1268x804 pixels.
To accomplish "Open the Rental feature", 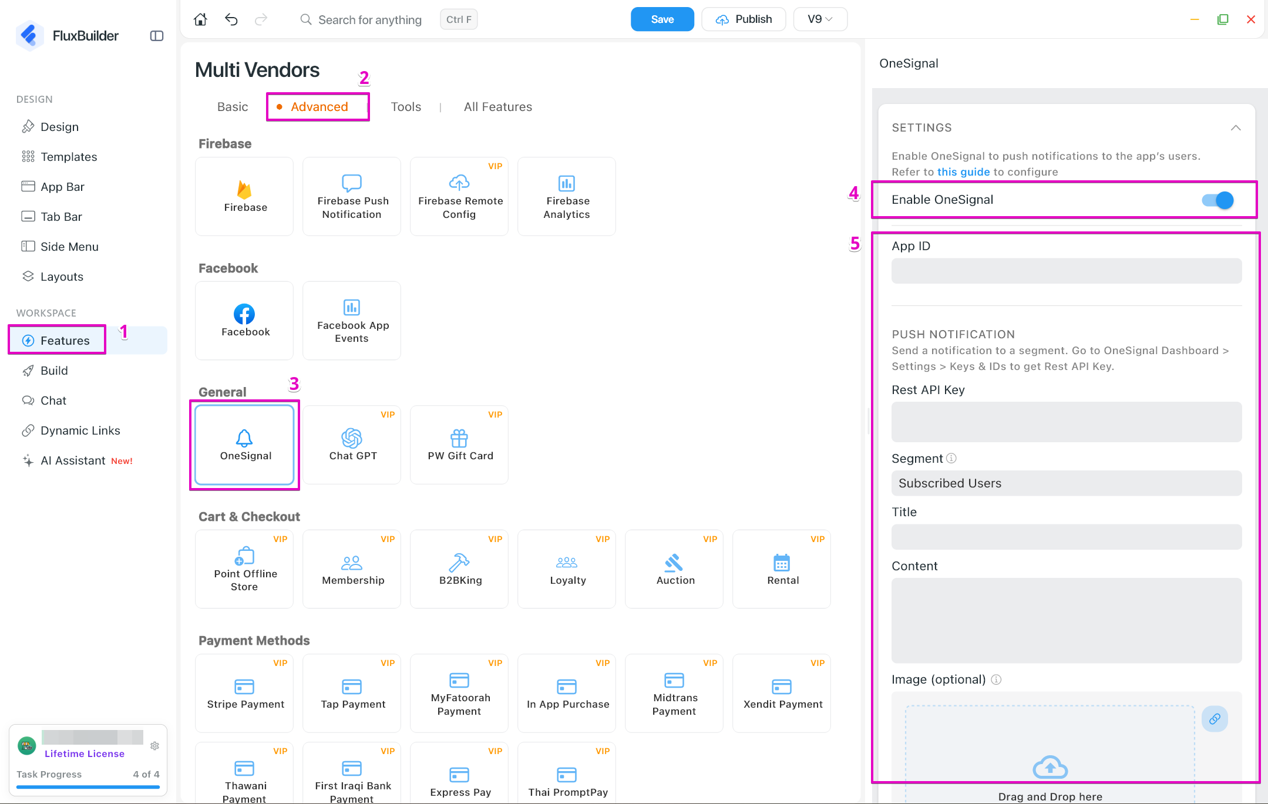I will (x=782, y=569).
